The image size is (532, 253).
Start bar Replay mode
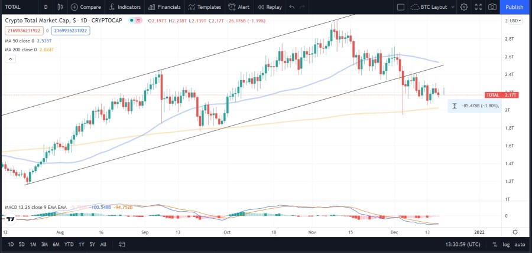270,6
